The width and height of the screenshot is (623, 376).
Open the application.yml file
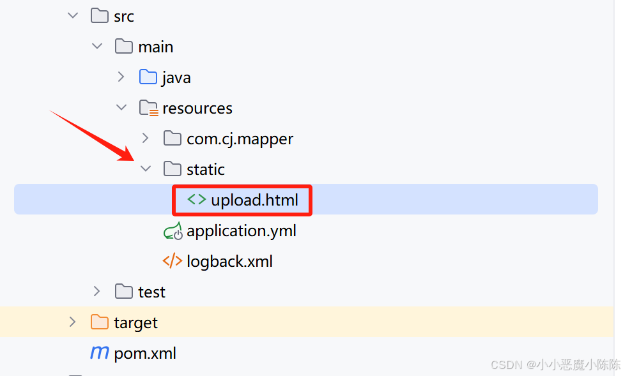pyautogui.click(x=241, y=230)
